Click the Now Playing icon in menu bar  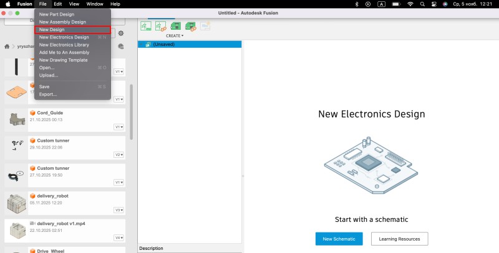point(368,4)
